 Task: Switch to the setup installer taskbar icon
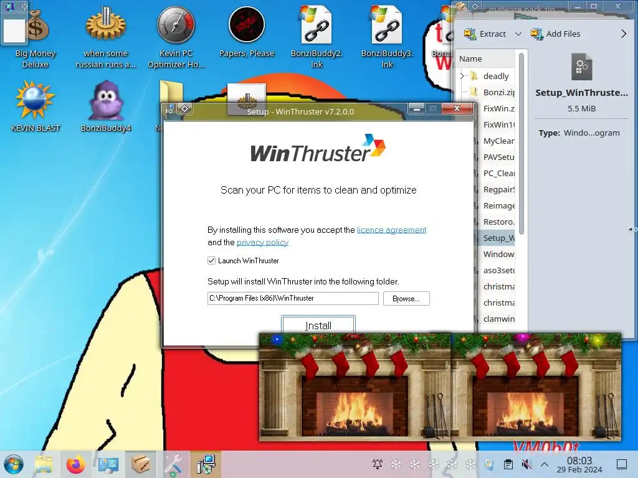pos(206,464)
